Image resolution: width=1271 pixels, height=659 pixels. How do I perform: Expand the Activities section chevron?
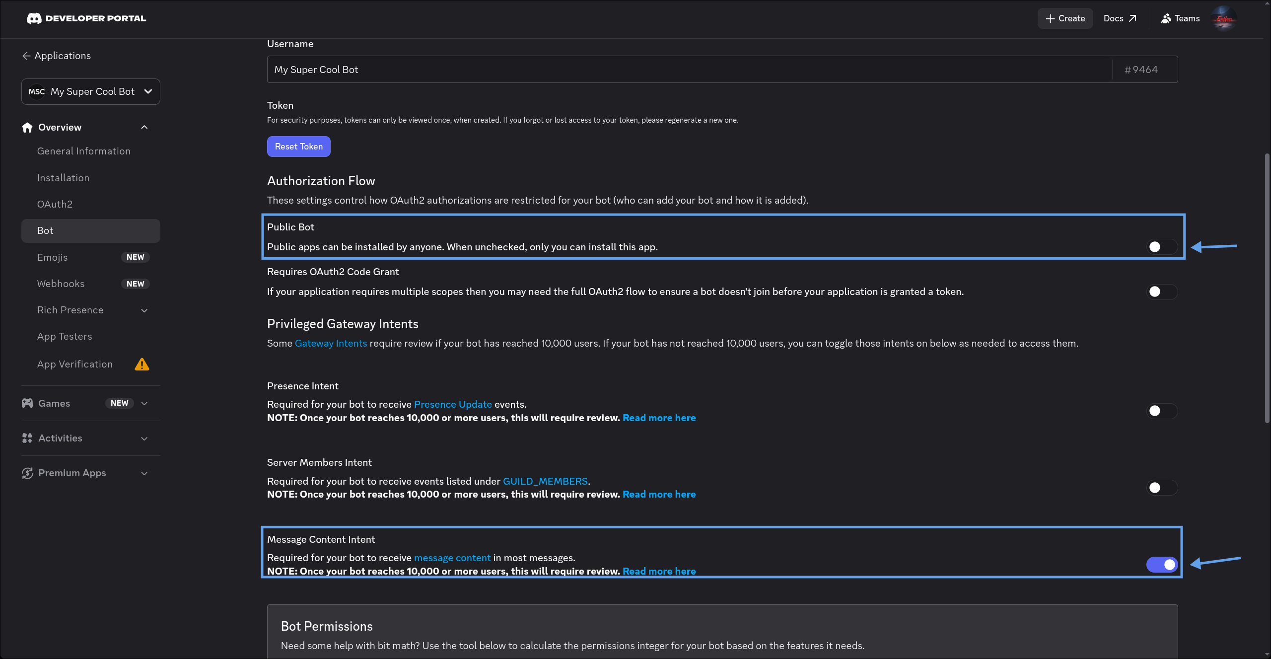[144, 439]
